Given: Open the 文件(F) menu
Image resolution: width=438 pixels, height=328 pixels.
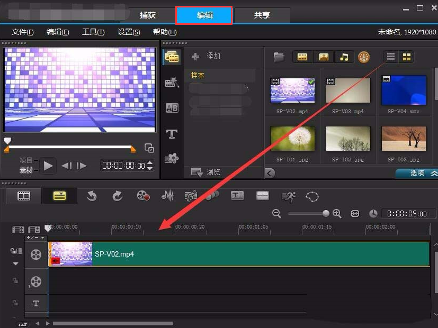Looking at the screenshot, I should pos(22,32).
